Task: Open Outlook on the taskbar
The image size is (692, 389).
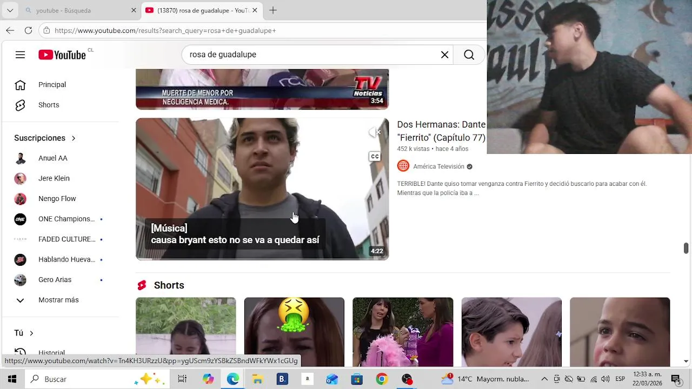Action: click(332, 379)
